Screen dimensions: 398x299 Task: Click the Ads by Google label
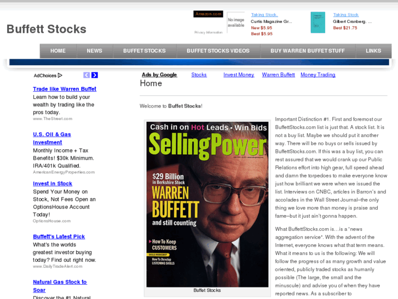pos(159,75)
